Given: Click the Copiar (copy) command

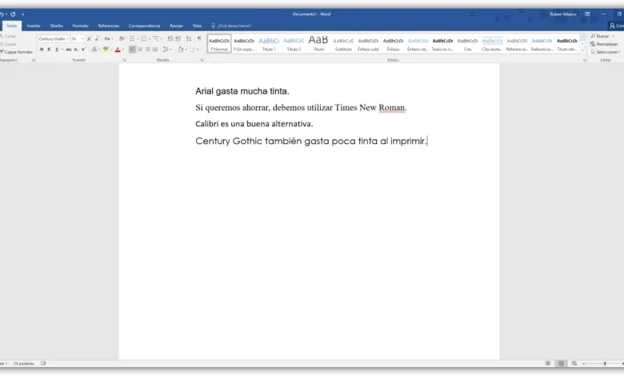Looking at the screenshot, I should coord(8,44).
